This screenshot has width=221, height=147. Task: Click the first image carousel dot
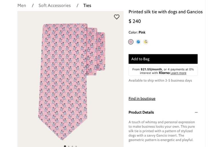pyautogui.click(x=65, y=146)
